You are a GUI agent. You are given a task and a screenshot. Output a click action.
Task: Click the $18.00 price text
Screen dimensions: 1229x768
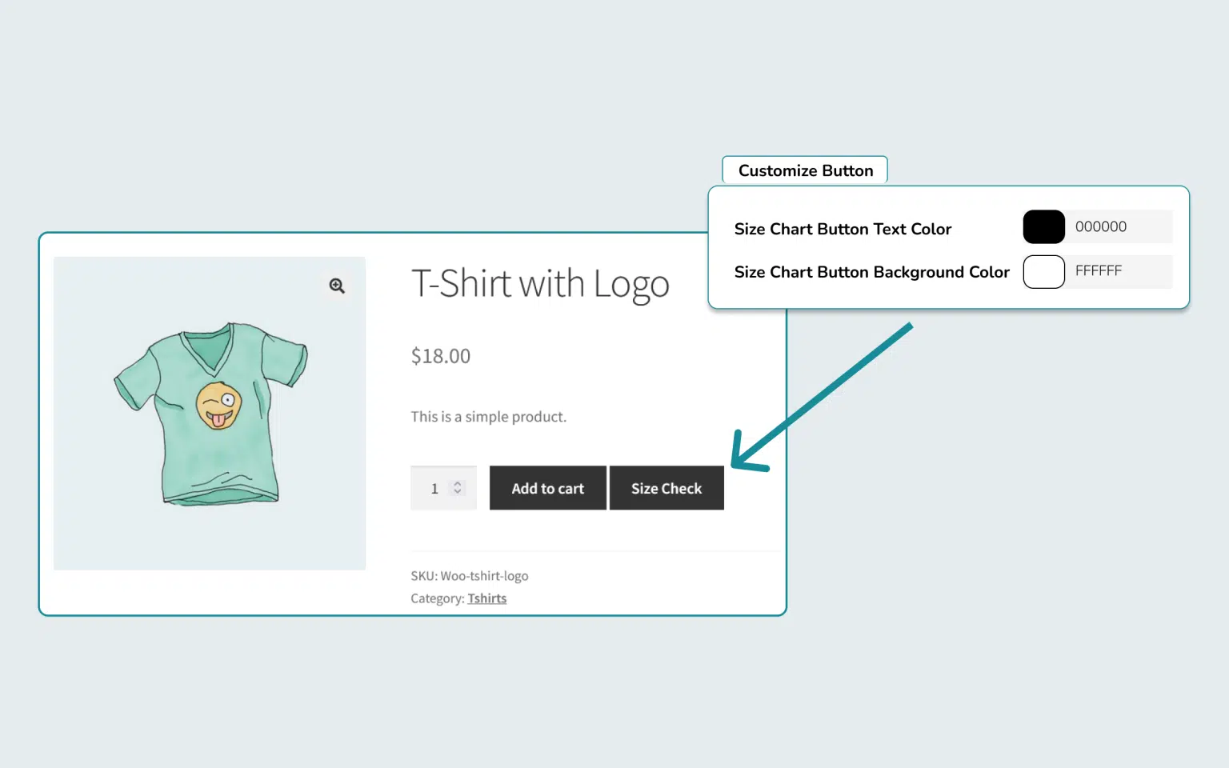pyautogui.click(x=441, y=356)
